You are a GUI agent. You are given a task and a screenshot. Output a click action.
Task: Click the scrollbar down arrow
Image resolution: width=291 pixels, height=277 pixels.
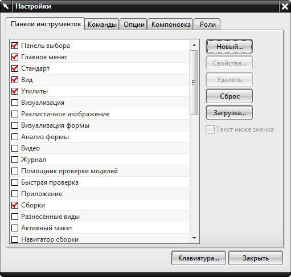coord(194,238)
